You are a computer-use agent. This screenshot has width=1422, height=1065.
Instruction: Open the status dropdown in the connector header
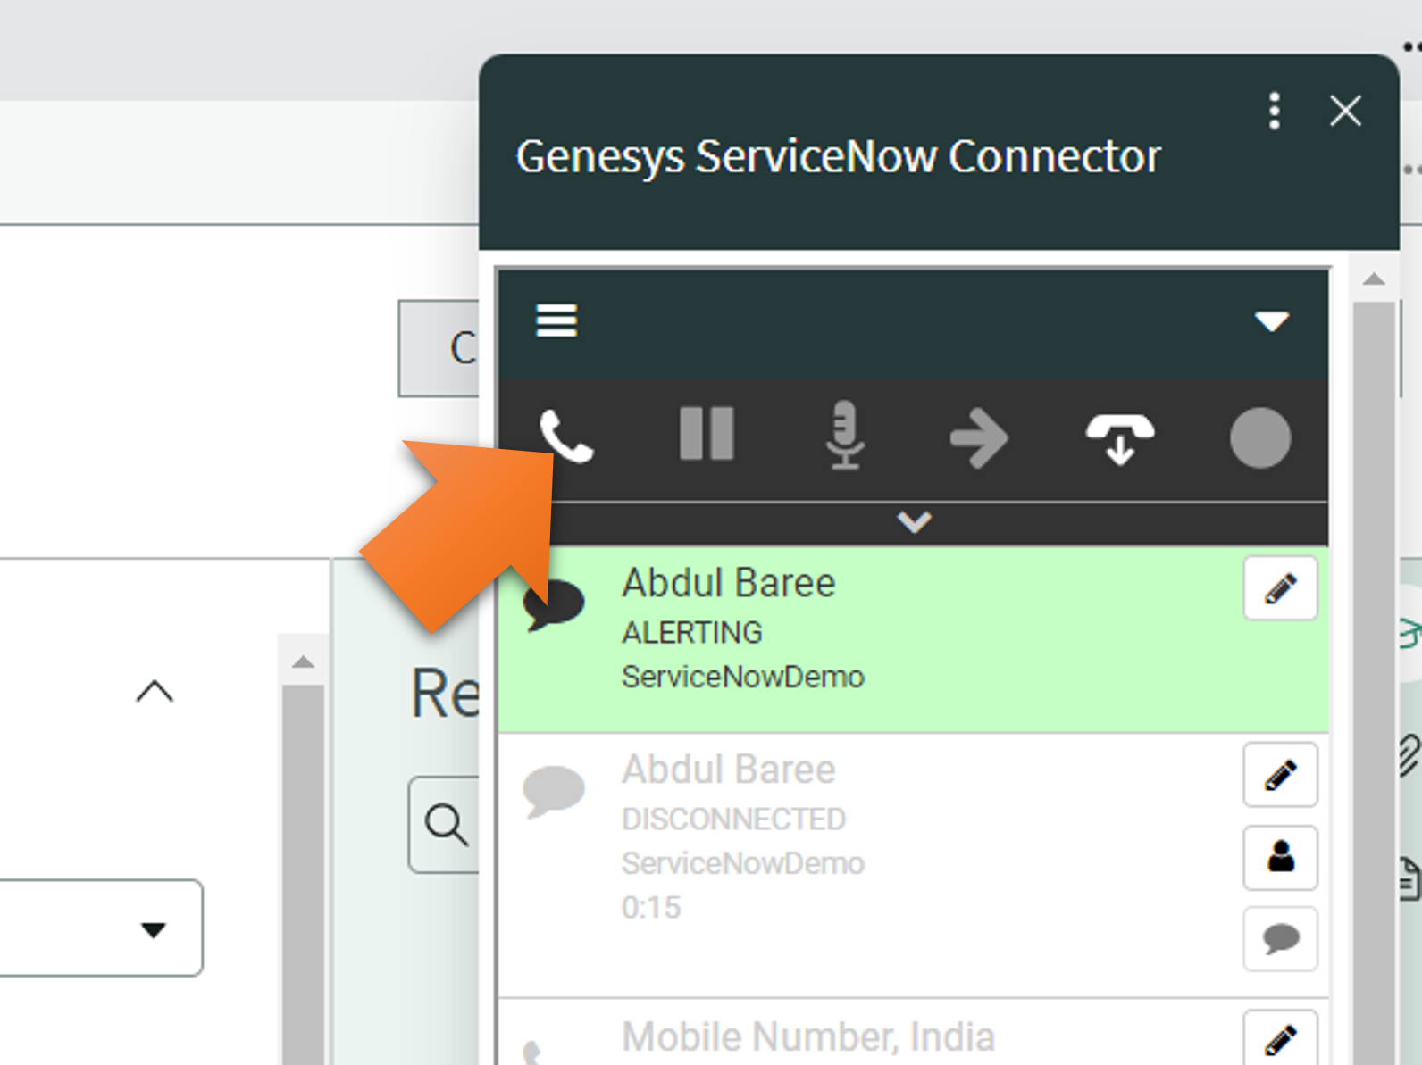click(x=1271, y=321)
